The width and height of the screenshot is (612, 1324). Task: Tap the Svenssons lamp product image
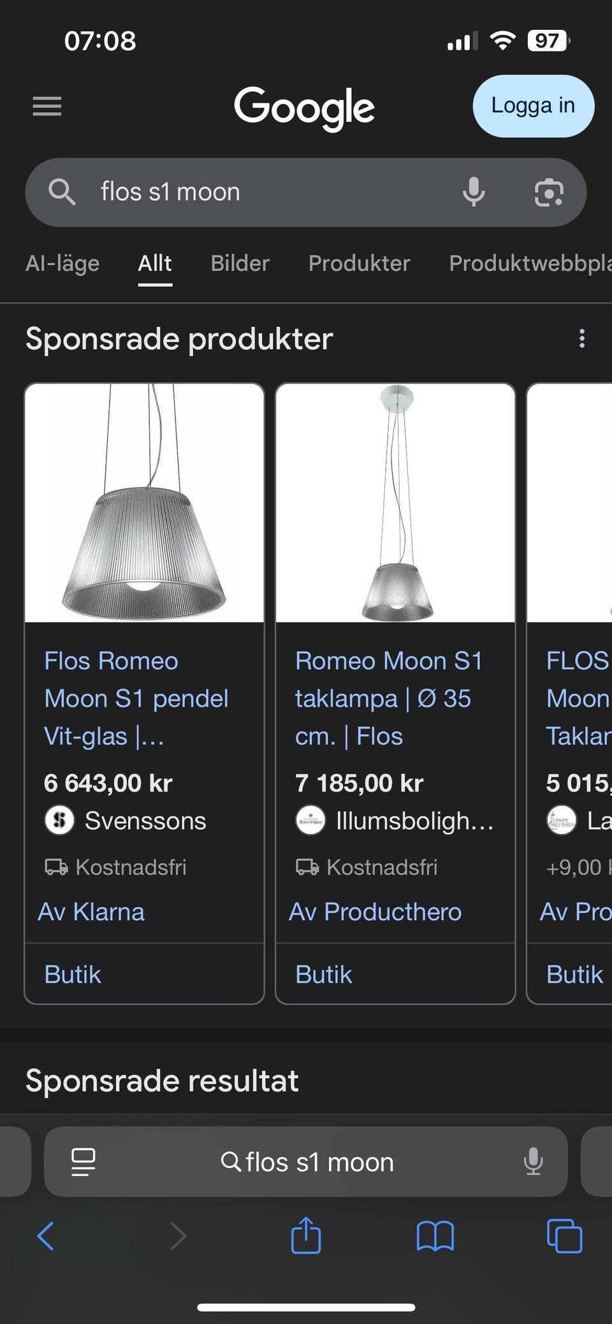tap(144, 503)
